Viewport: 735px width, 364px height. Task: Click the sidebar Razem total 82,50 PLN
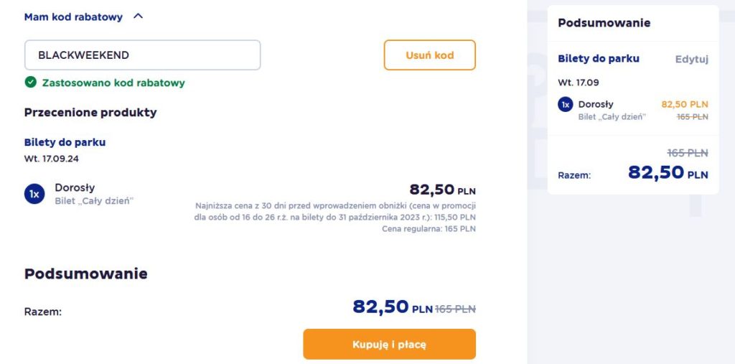pos(668,172)
